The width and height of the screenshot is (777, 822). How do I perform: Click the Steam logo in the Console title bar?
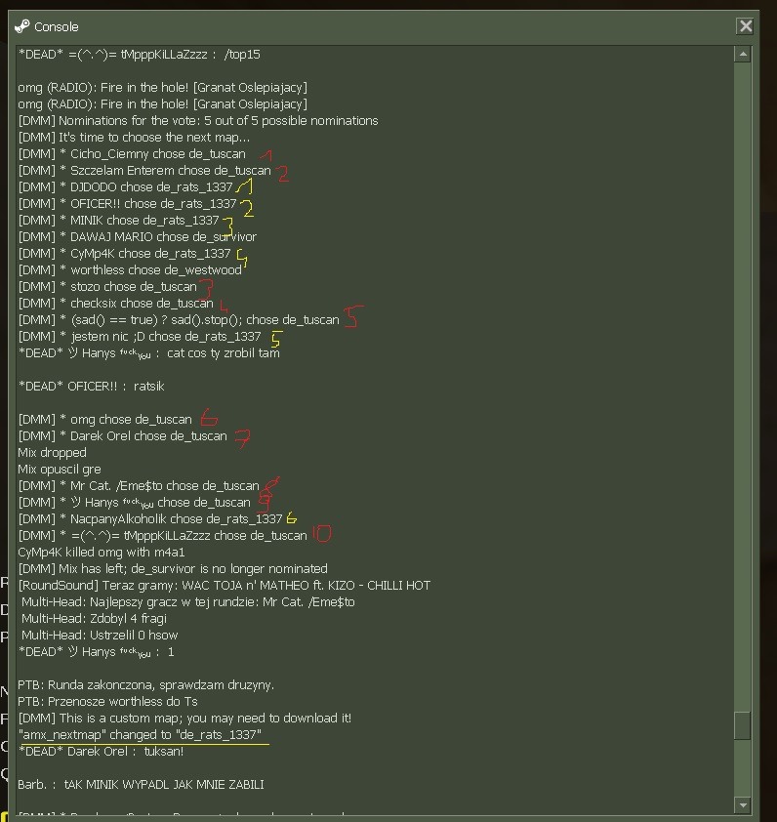pyautogui.click(x=21, y=26)
